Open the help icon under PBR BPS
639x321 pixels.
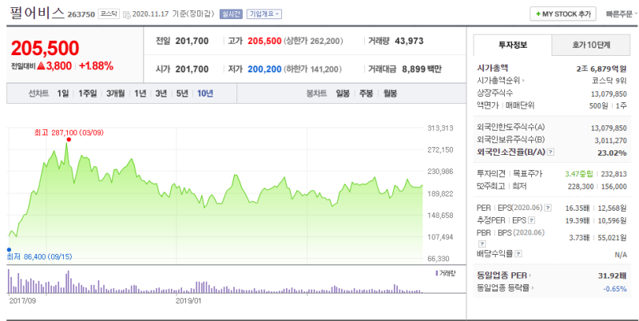click(481, 244)
